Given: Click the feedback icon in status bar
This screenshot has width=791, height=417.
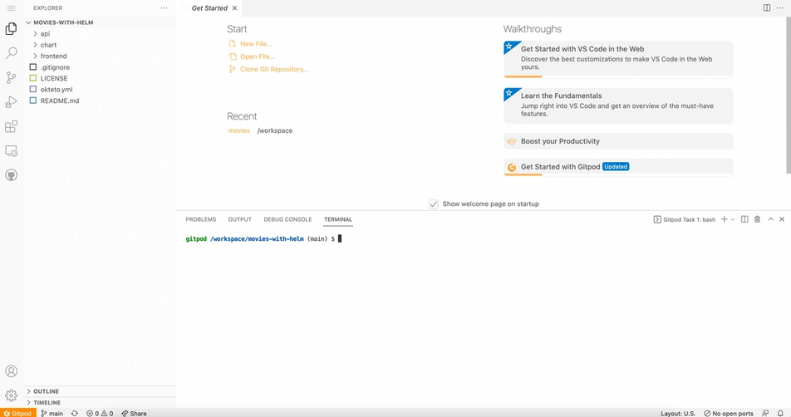Looking at the screenshot, I should [765, 413].
